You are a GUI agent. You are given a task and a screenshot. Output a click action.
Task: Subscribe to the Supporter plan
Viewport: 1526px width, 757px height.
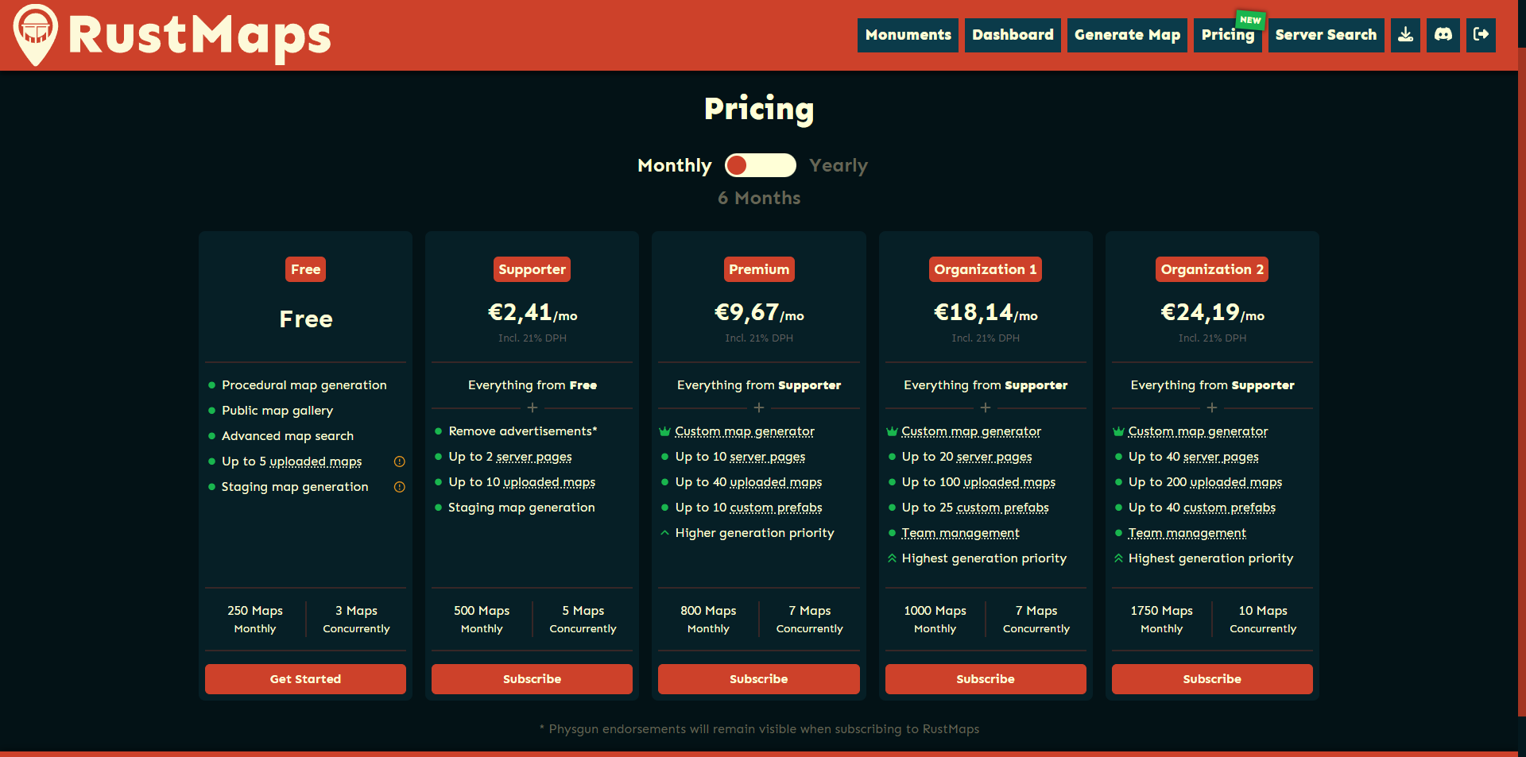point(532,679)
